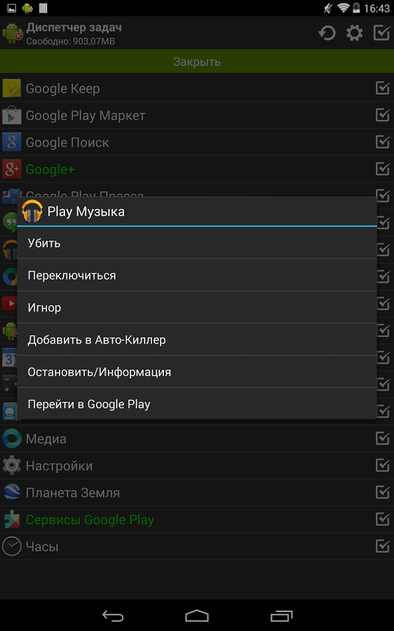Uncheck the Часы checkbox
394x631 pixels.
[382, 546]
